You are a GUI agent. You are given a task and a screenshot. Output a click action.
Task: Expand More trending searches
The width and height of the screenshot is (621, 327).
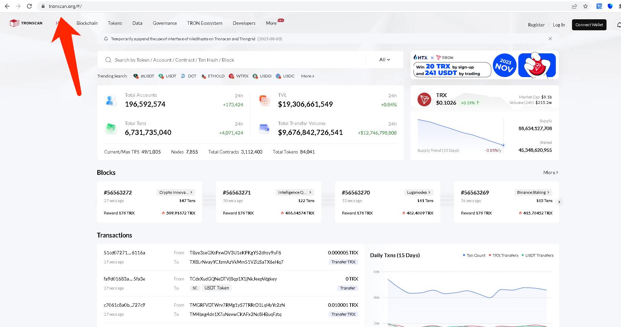[307, 76]
